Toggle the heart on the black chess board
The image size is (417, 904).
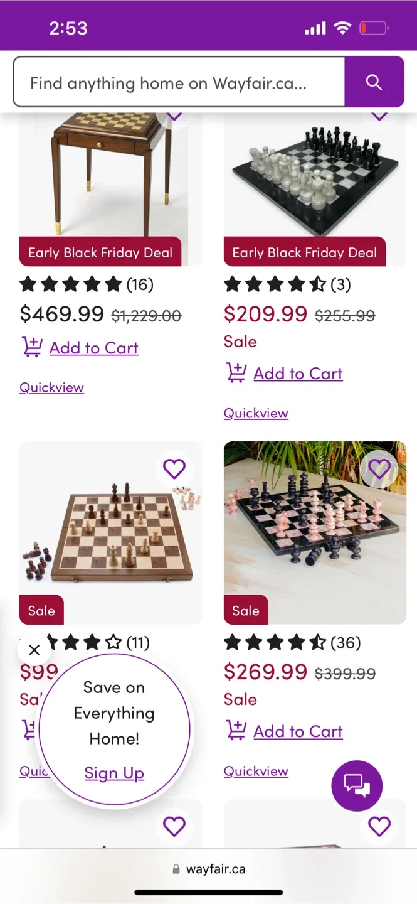tap(379, 116)
